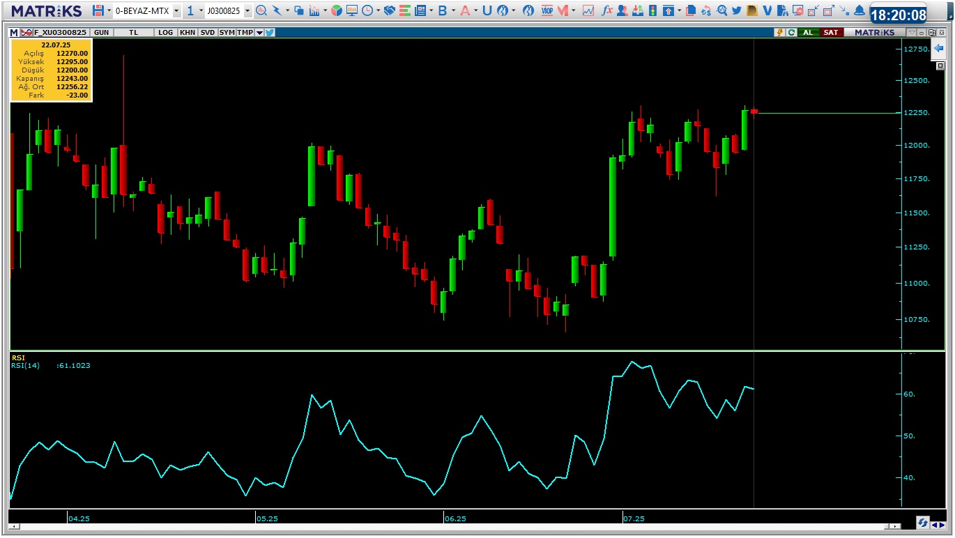This screenshot has height=538, width=955.
Task: Click the save (floppy disk) icon
Action: (x=98, y=10)
